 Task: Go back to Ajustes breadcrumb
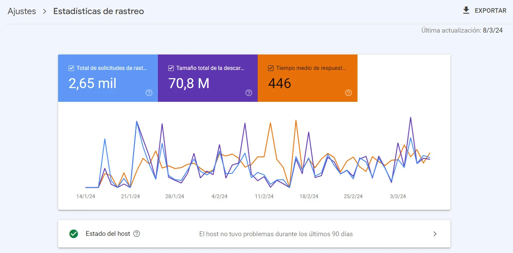click(x=22, y=11)
